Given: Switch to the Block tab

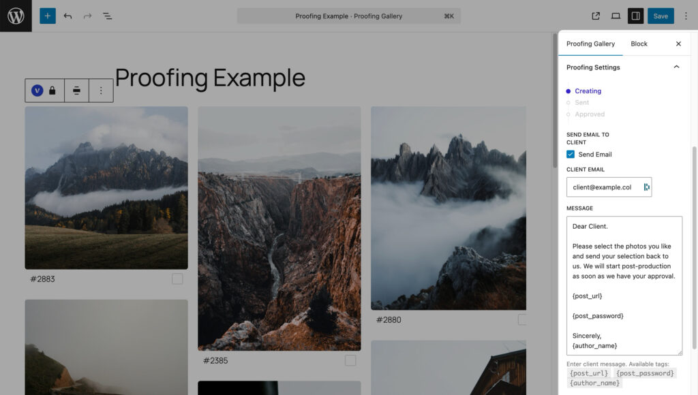Looking at the screenshot, I should coord(639,44).
